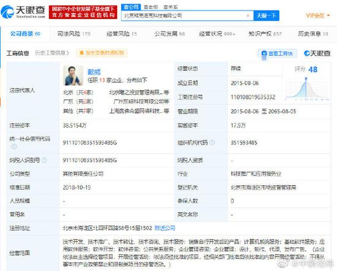This screenshot has height=271, width=337.
Task: Open the 历史工商信息 link
Action: coord(52,53)
